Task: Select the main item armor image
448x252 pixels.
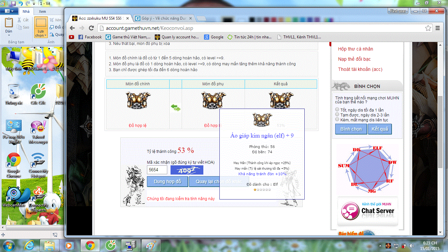Action: click(x=138, y=100)
